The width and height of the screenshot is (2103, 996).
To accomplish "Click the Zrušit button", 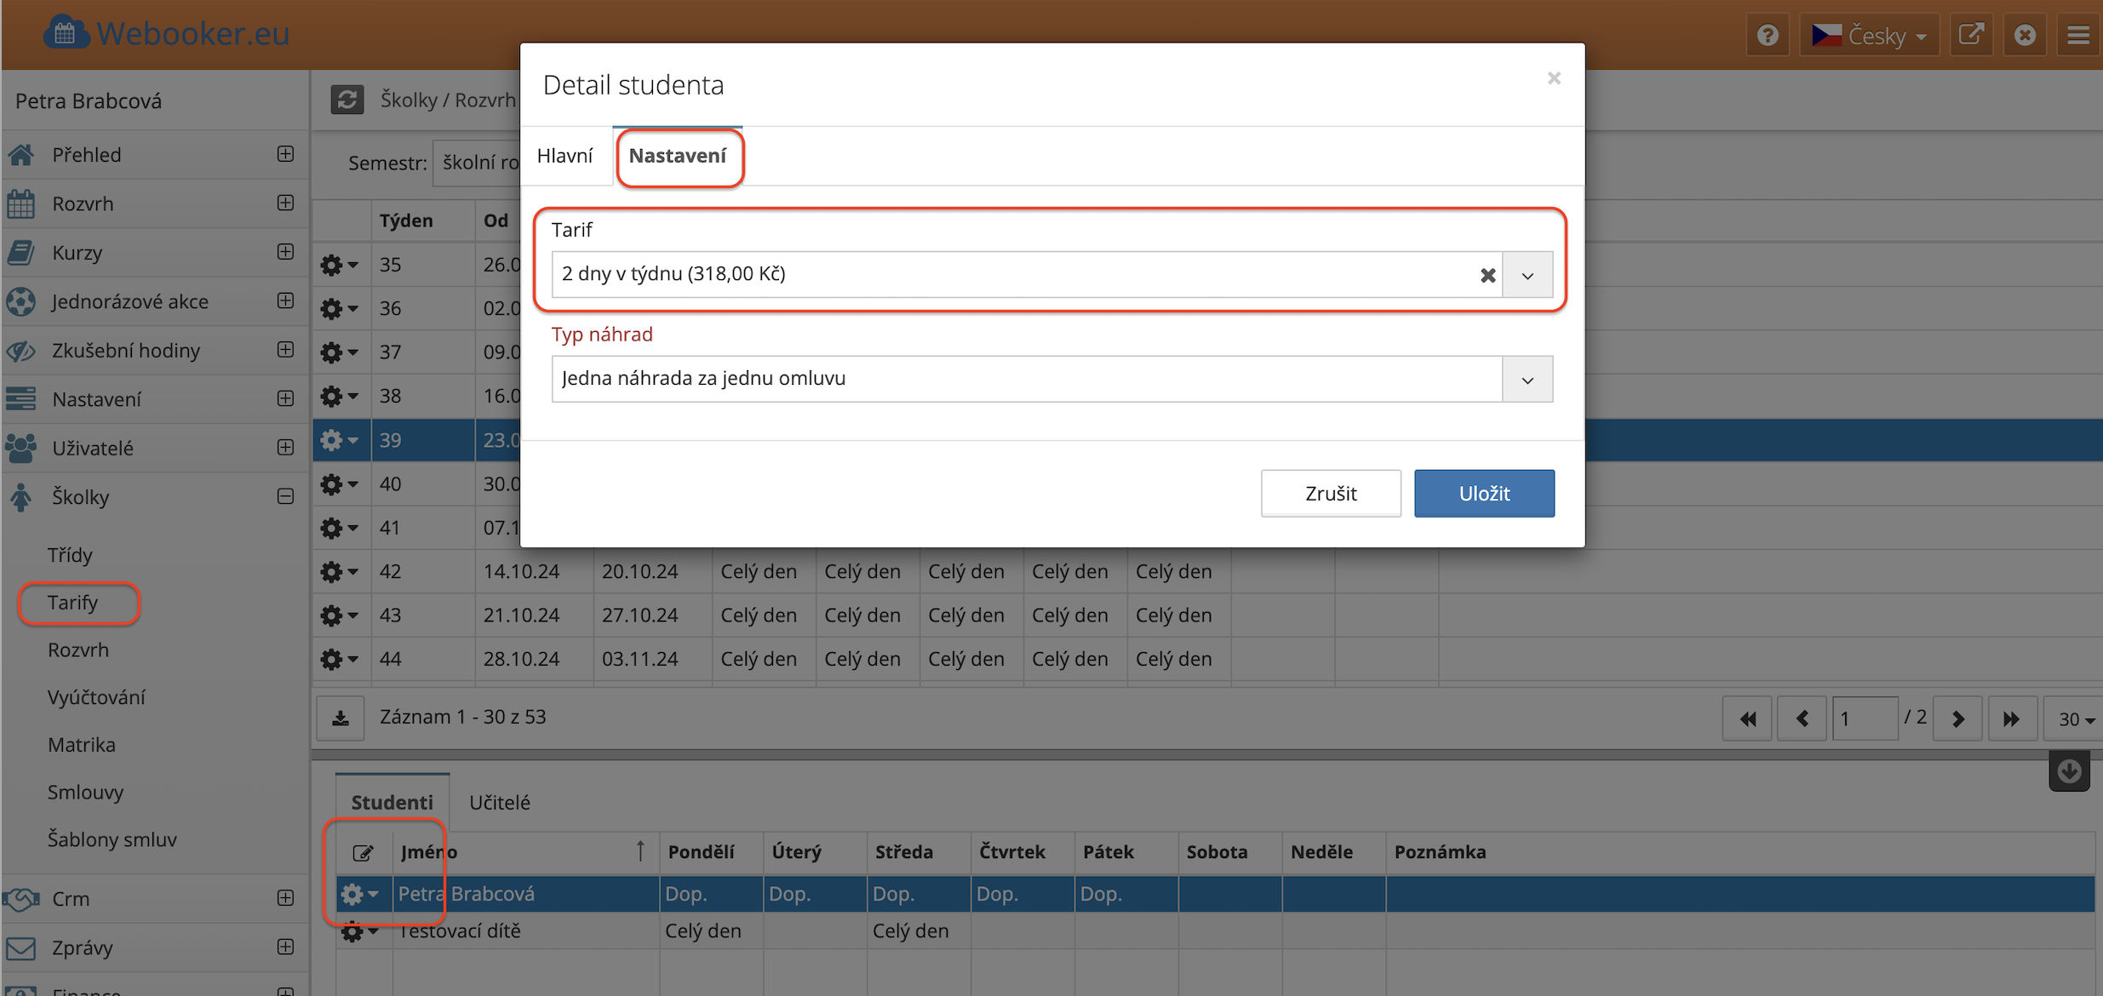I will point(1330,493).
